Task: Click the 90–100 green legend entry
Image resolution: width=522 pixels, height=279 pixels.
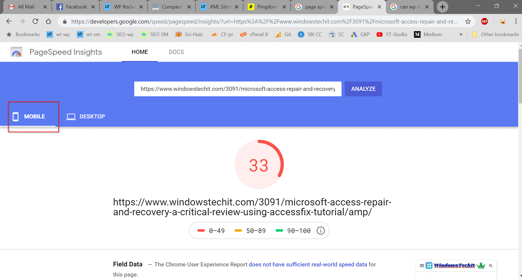Action: (x=293, y=231)
